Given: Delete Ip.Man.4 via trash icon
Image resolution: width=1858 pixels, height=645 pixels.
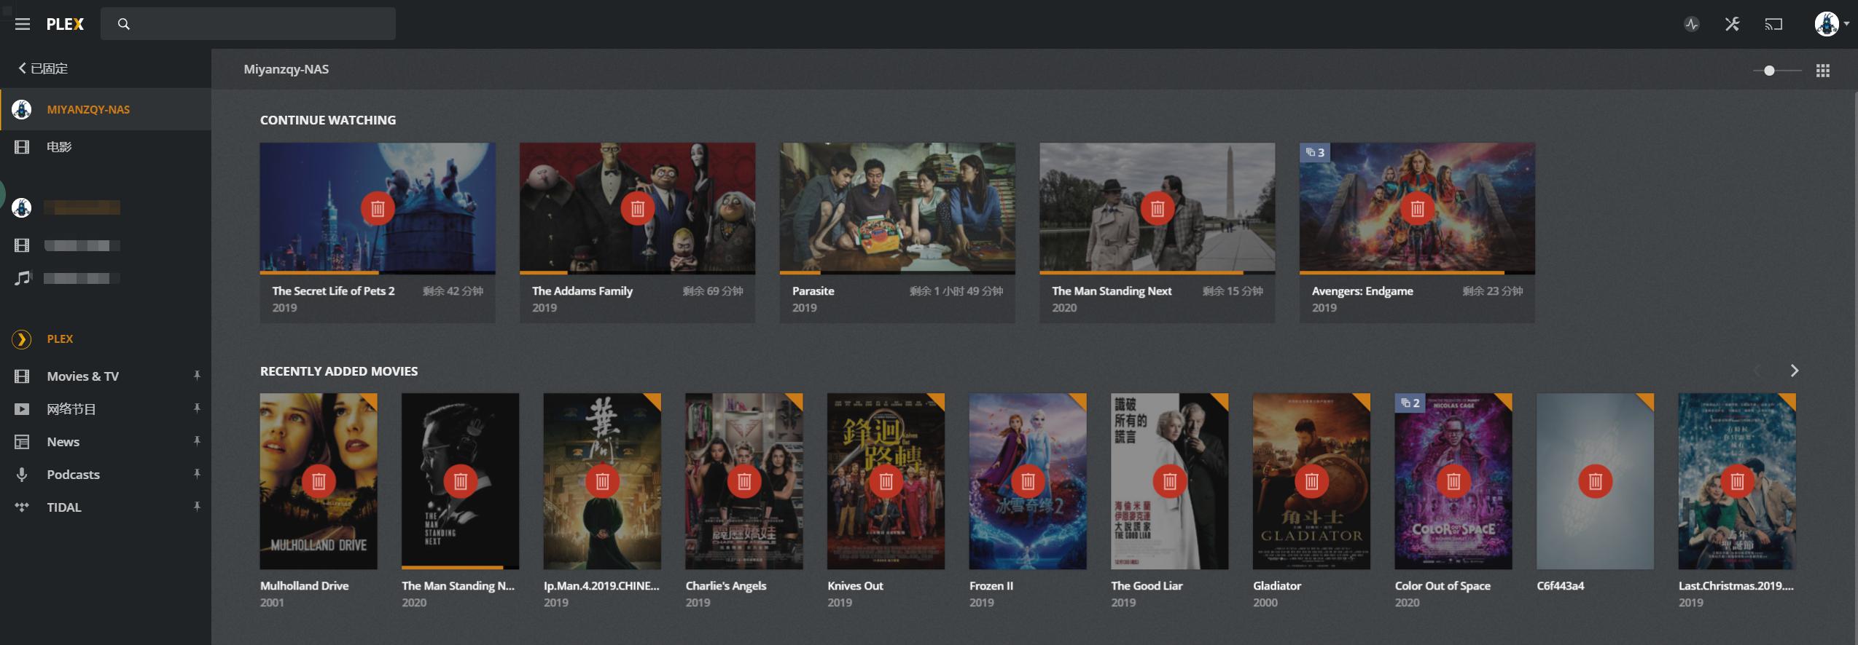Looking at the screenshot, I should tap(602, 481).
